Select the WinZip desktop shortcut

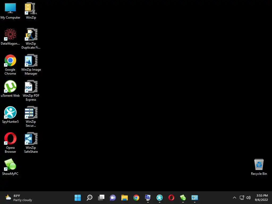coord(31,11)
